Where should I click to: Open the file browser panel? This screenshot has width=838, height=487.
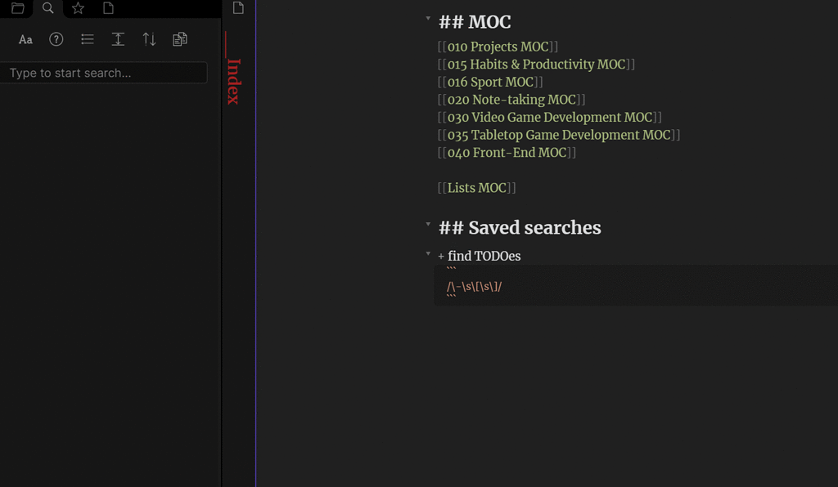[17, 8]
